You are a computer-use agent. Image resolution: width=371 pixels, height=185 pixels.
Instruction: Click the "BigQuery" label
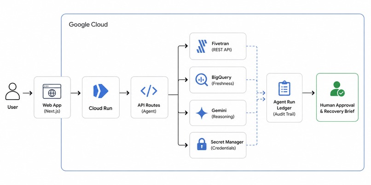(221, 78)
